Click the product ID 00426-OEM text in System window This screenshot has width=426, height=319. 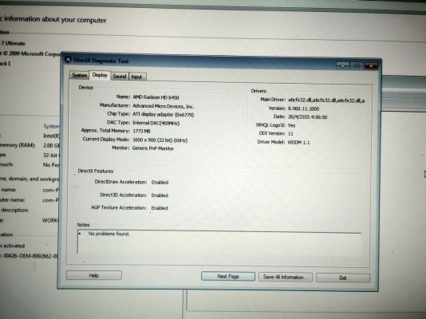point(30,256)
